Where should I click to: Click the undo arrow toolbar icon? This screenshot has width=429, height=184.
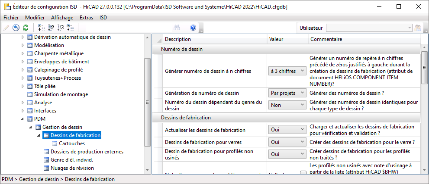click(16, 28)
